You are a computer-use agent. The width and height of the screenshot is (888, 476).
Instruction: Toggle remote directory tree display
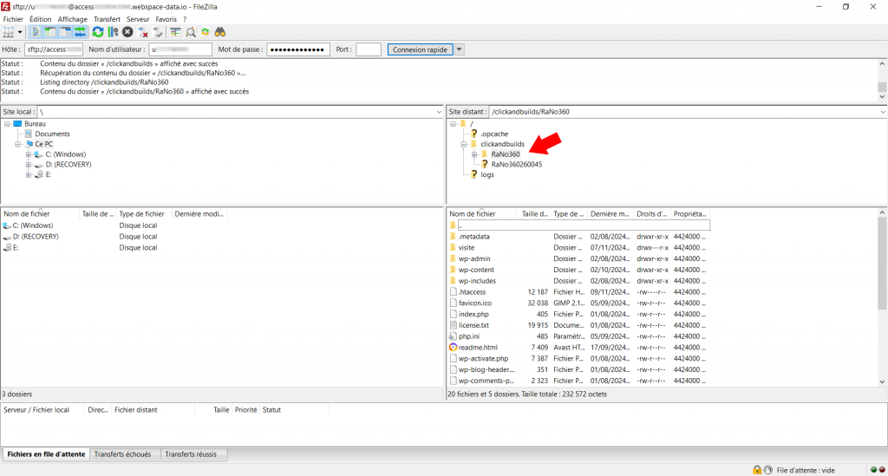point(65,32)
